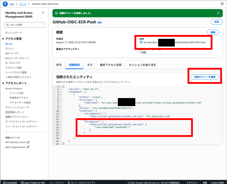The width and height of the screenshot is (227, 184).
Task: Open Access Analyzer in the sidebar
Action: click(x=14, y=89)
